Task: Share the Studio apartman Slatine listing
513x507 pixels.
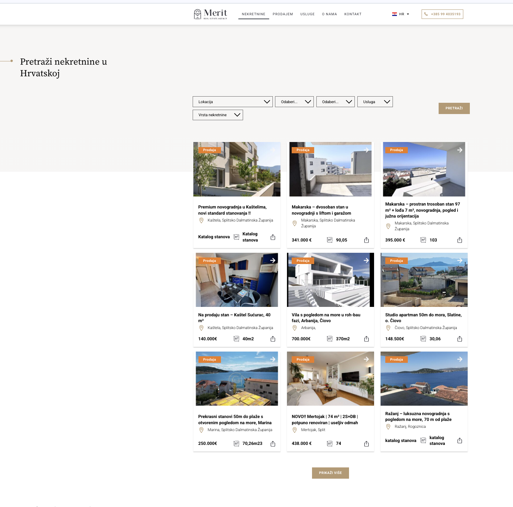Action: coord(460,339)
